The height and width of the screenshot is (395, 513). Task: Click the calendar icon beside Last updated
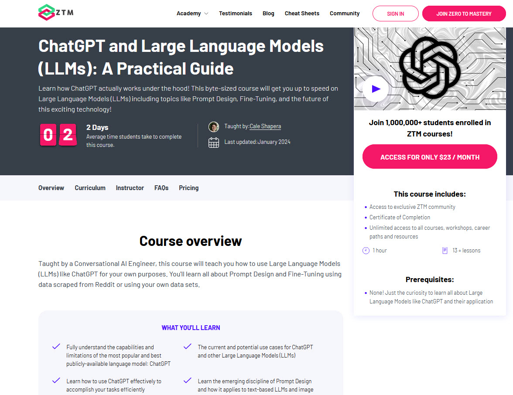[214, 143]
